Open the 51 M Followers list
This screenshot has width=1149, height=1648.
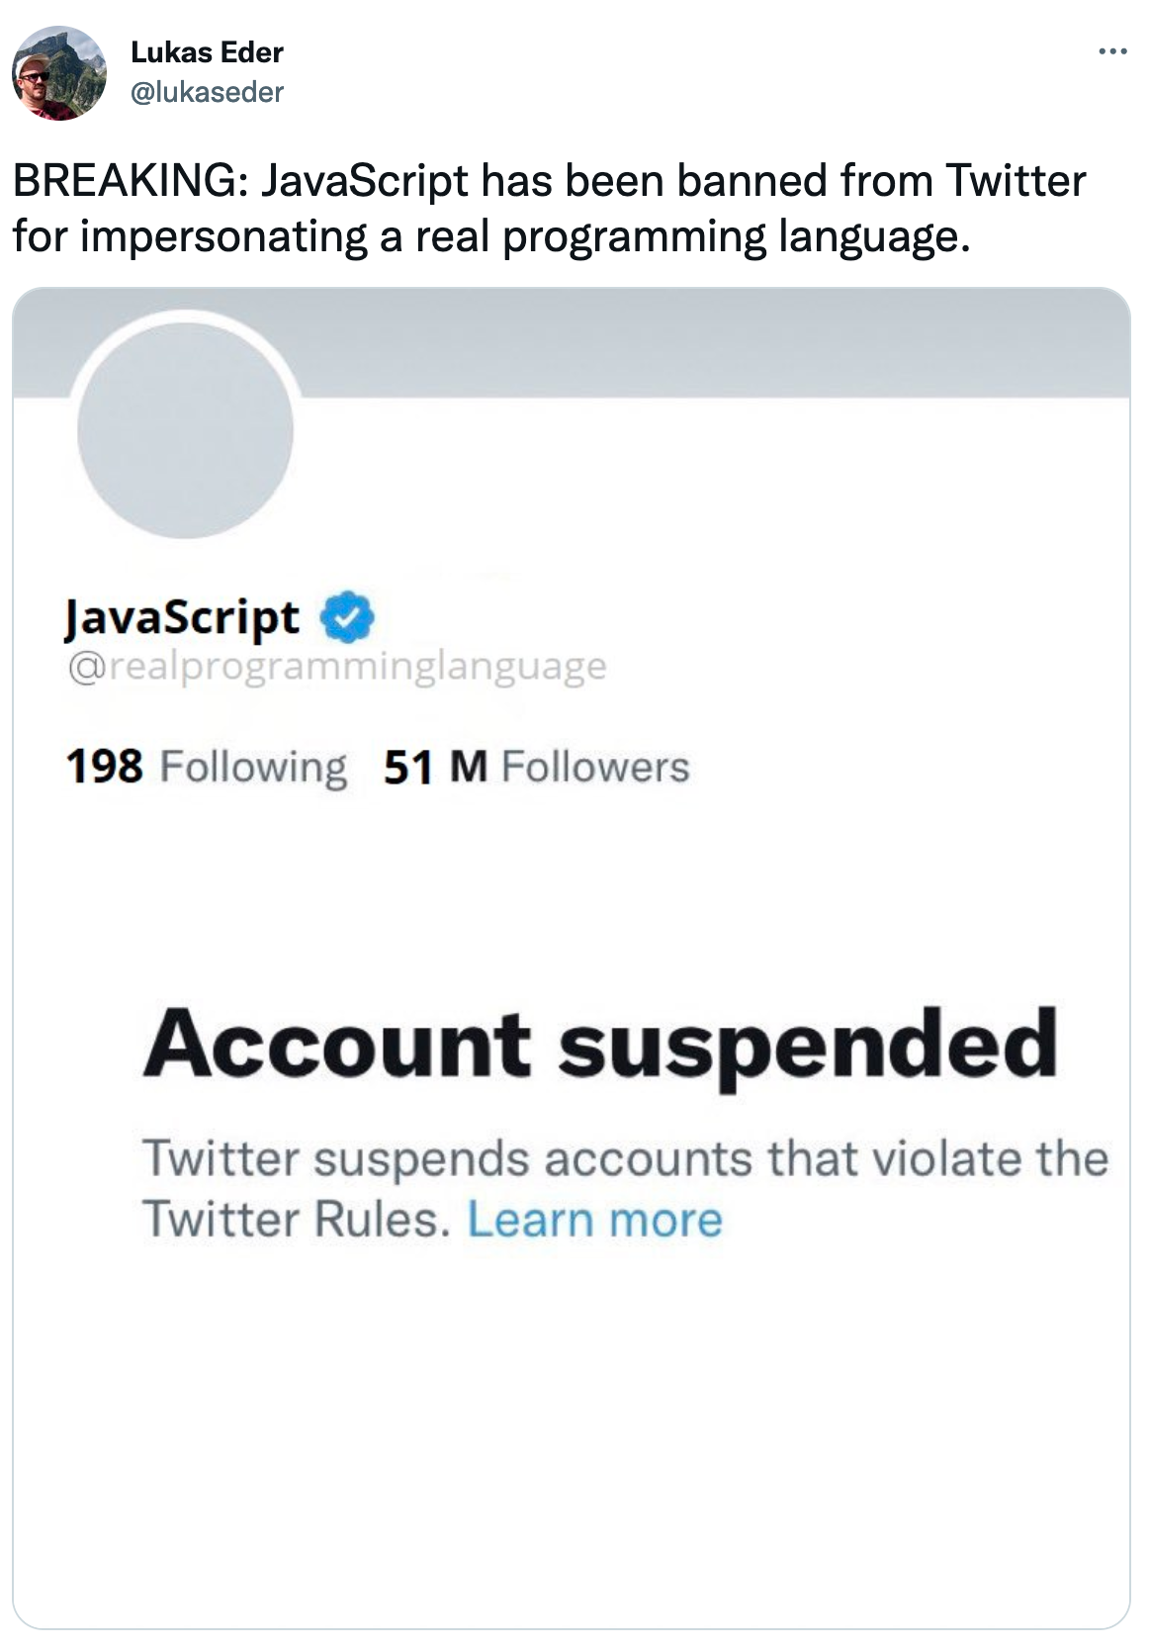tap(536, 767)
